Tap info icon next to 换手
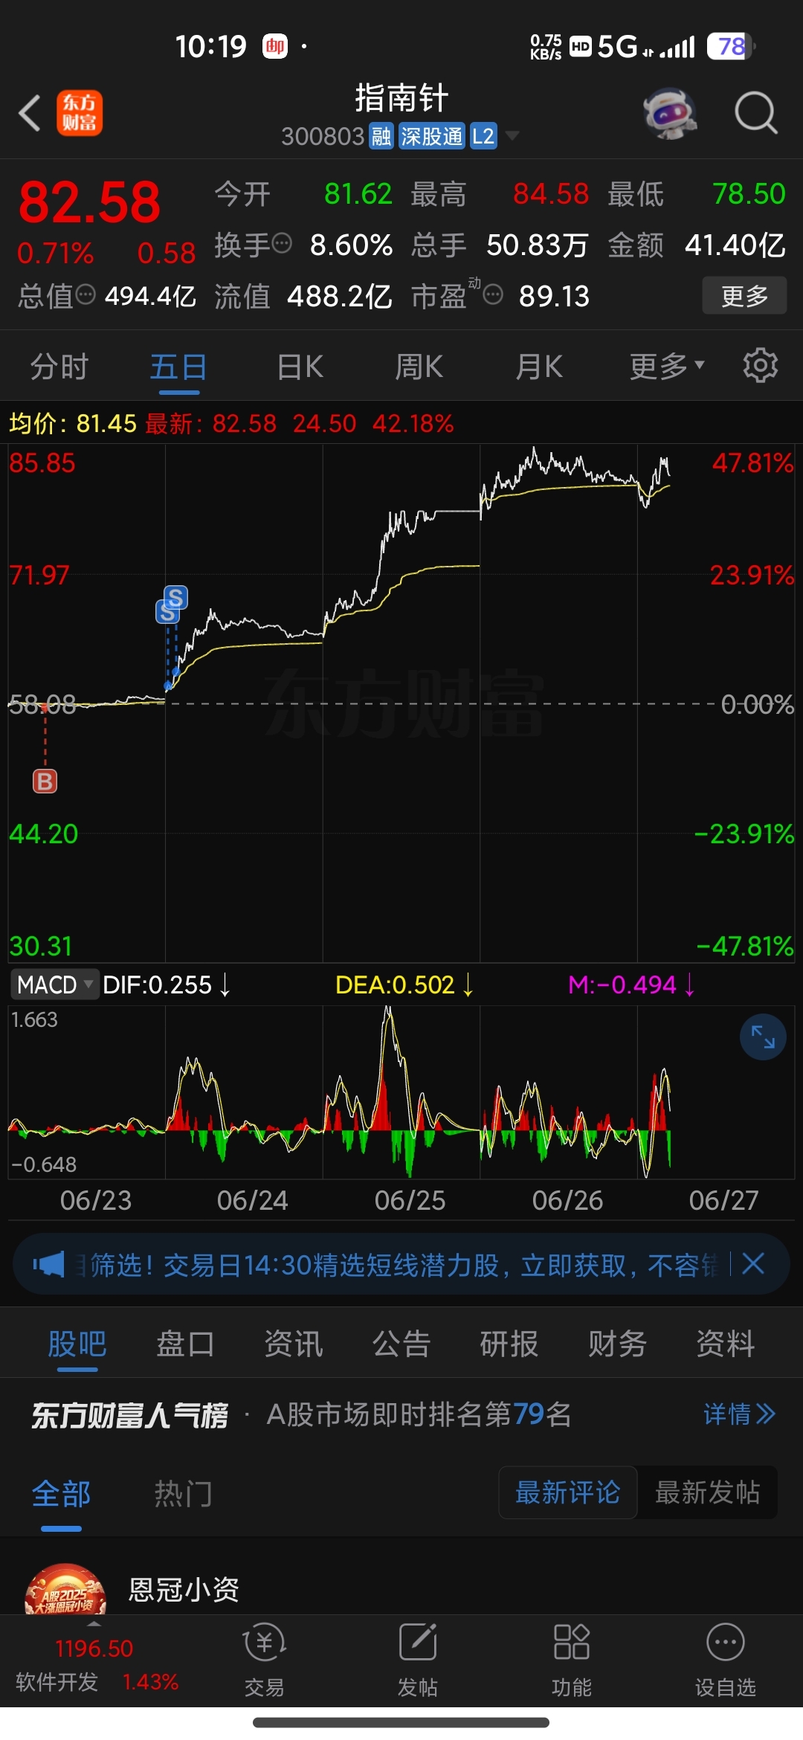 click(282, 243)
